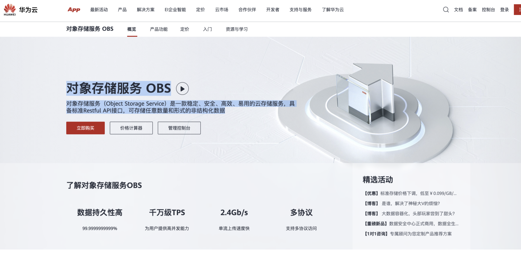Open the 价格计算器 button
Viewport: 521px width, 260px height.
[131, 128]
